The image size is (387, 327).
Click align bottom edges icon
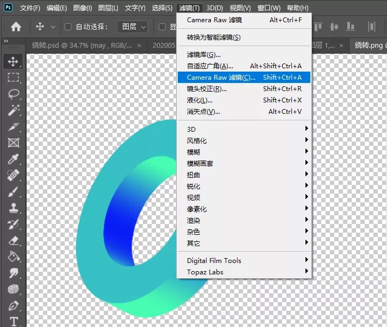click(x=351, y=27)
